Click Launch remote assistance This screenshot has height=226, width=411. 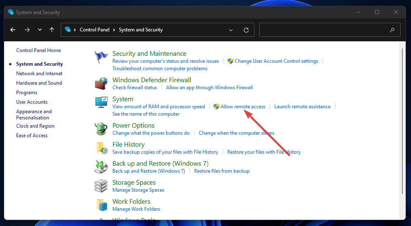coord(302,107)
